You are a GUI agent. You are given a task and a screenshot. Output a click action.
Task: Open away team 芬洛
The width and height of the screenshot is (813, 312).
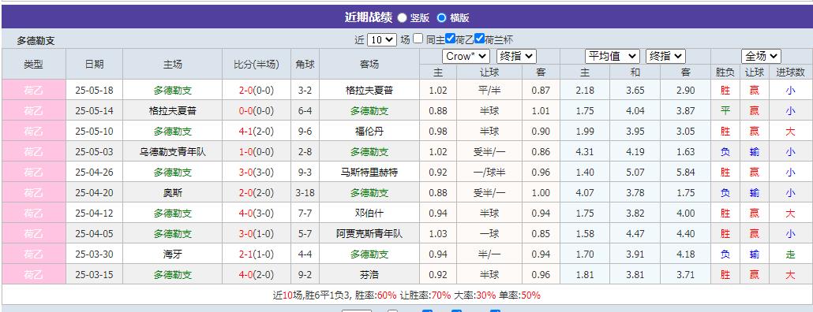click(369, 275)
